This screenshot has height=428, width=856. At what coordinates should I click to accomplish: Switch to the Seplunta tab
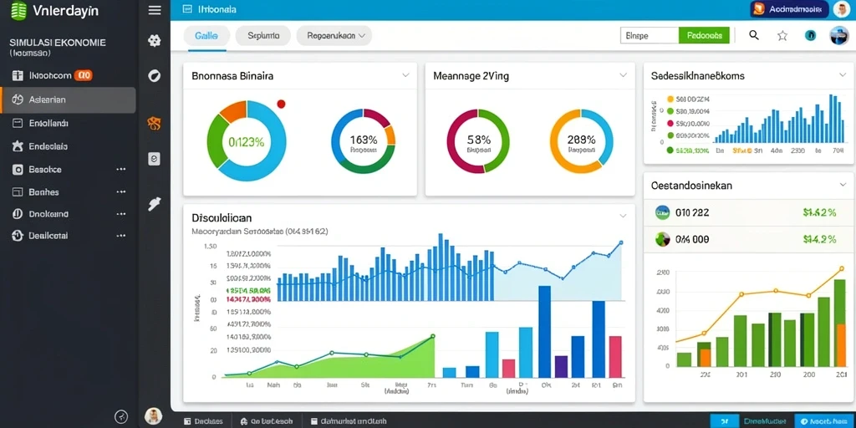tap(263, 35)
